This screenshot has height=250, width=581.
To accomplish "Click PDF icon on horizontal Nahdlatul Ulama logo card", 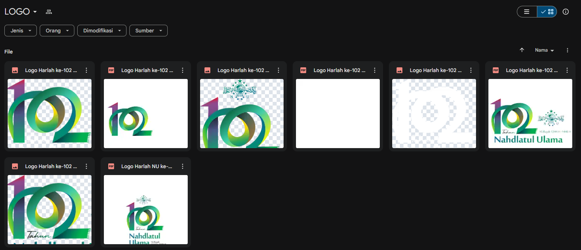I will point(496,70).
